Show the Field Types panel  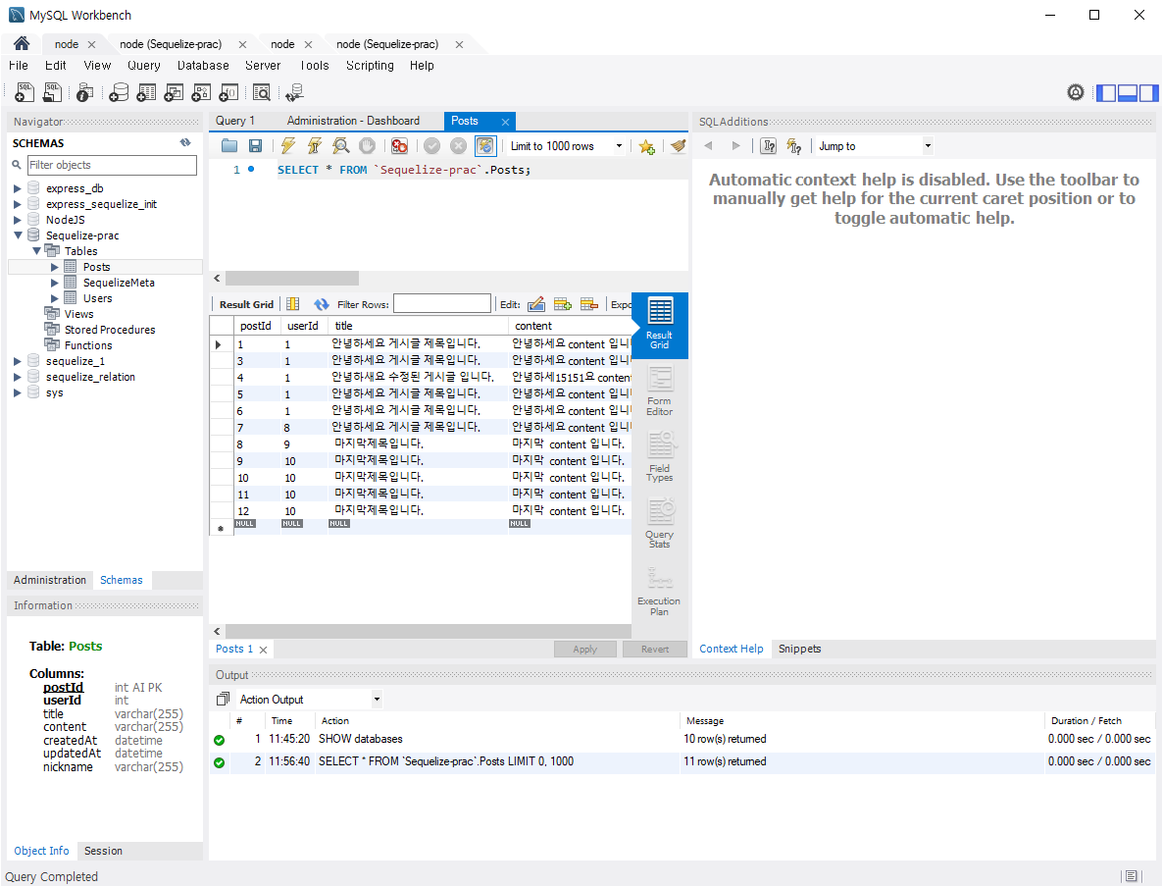coord(659,457)
